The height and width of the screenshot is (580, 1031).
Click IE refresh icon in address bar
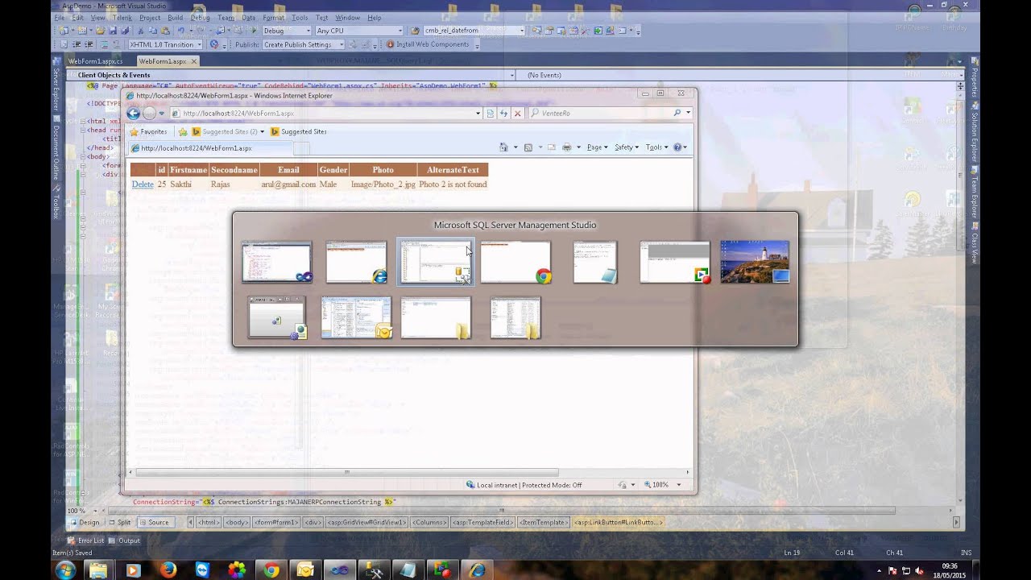point(504,114)
